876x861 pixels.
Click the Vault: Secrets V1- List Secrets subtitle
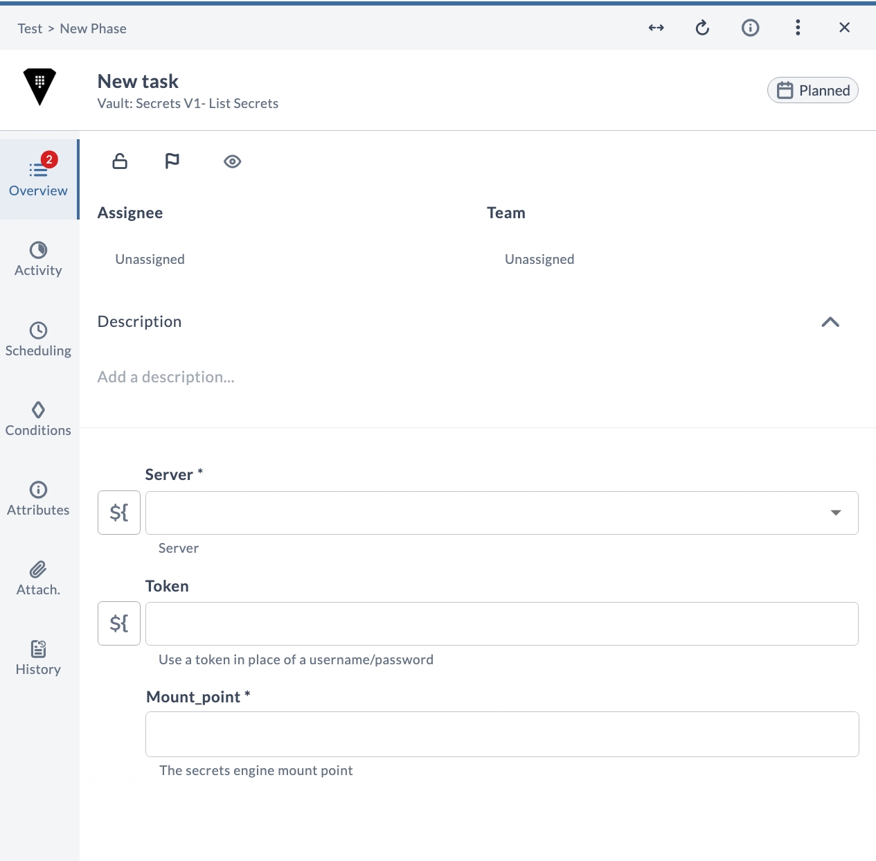coord(188,103)
